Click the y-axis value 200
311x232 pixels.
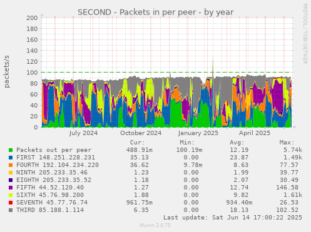click(x=32, y=18)
